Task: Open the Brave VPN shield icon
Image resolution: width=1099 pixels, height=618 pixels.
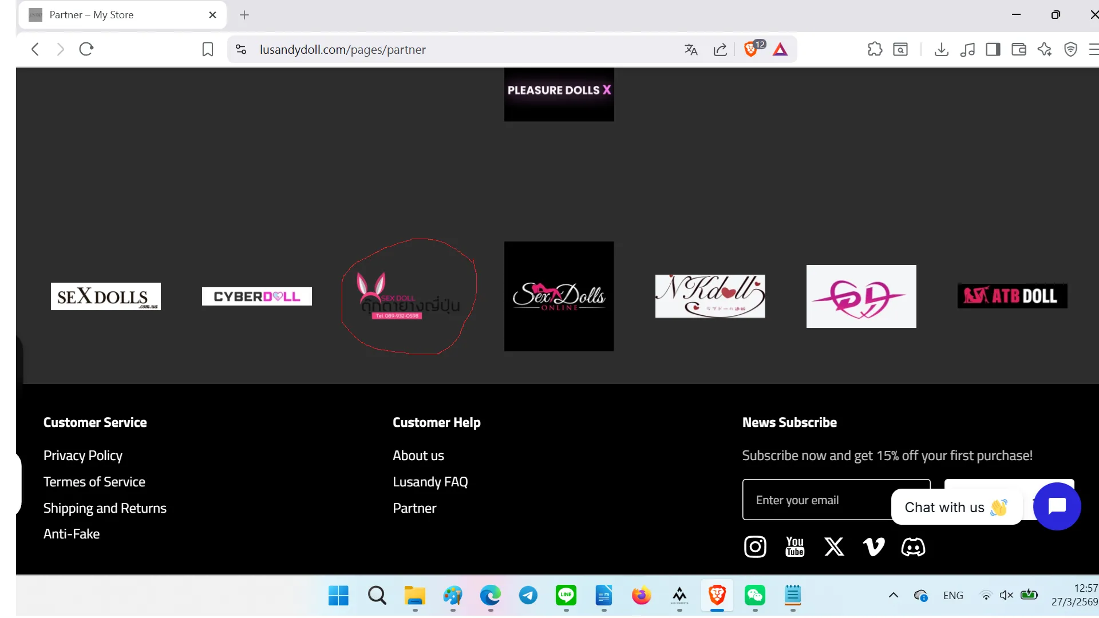Action: [x=1071, y=49]
